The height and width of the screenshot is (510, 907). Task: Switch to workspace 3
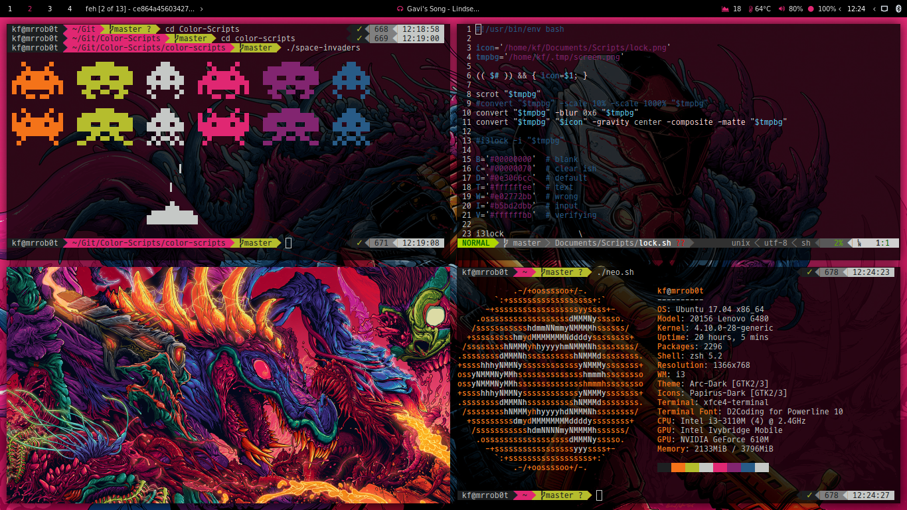coord(49,9)
